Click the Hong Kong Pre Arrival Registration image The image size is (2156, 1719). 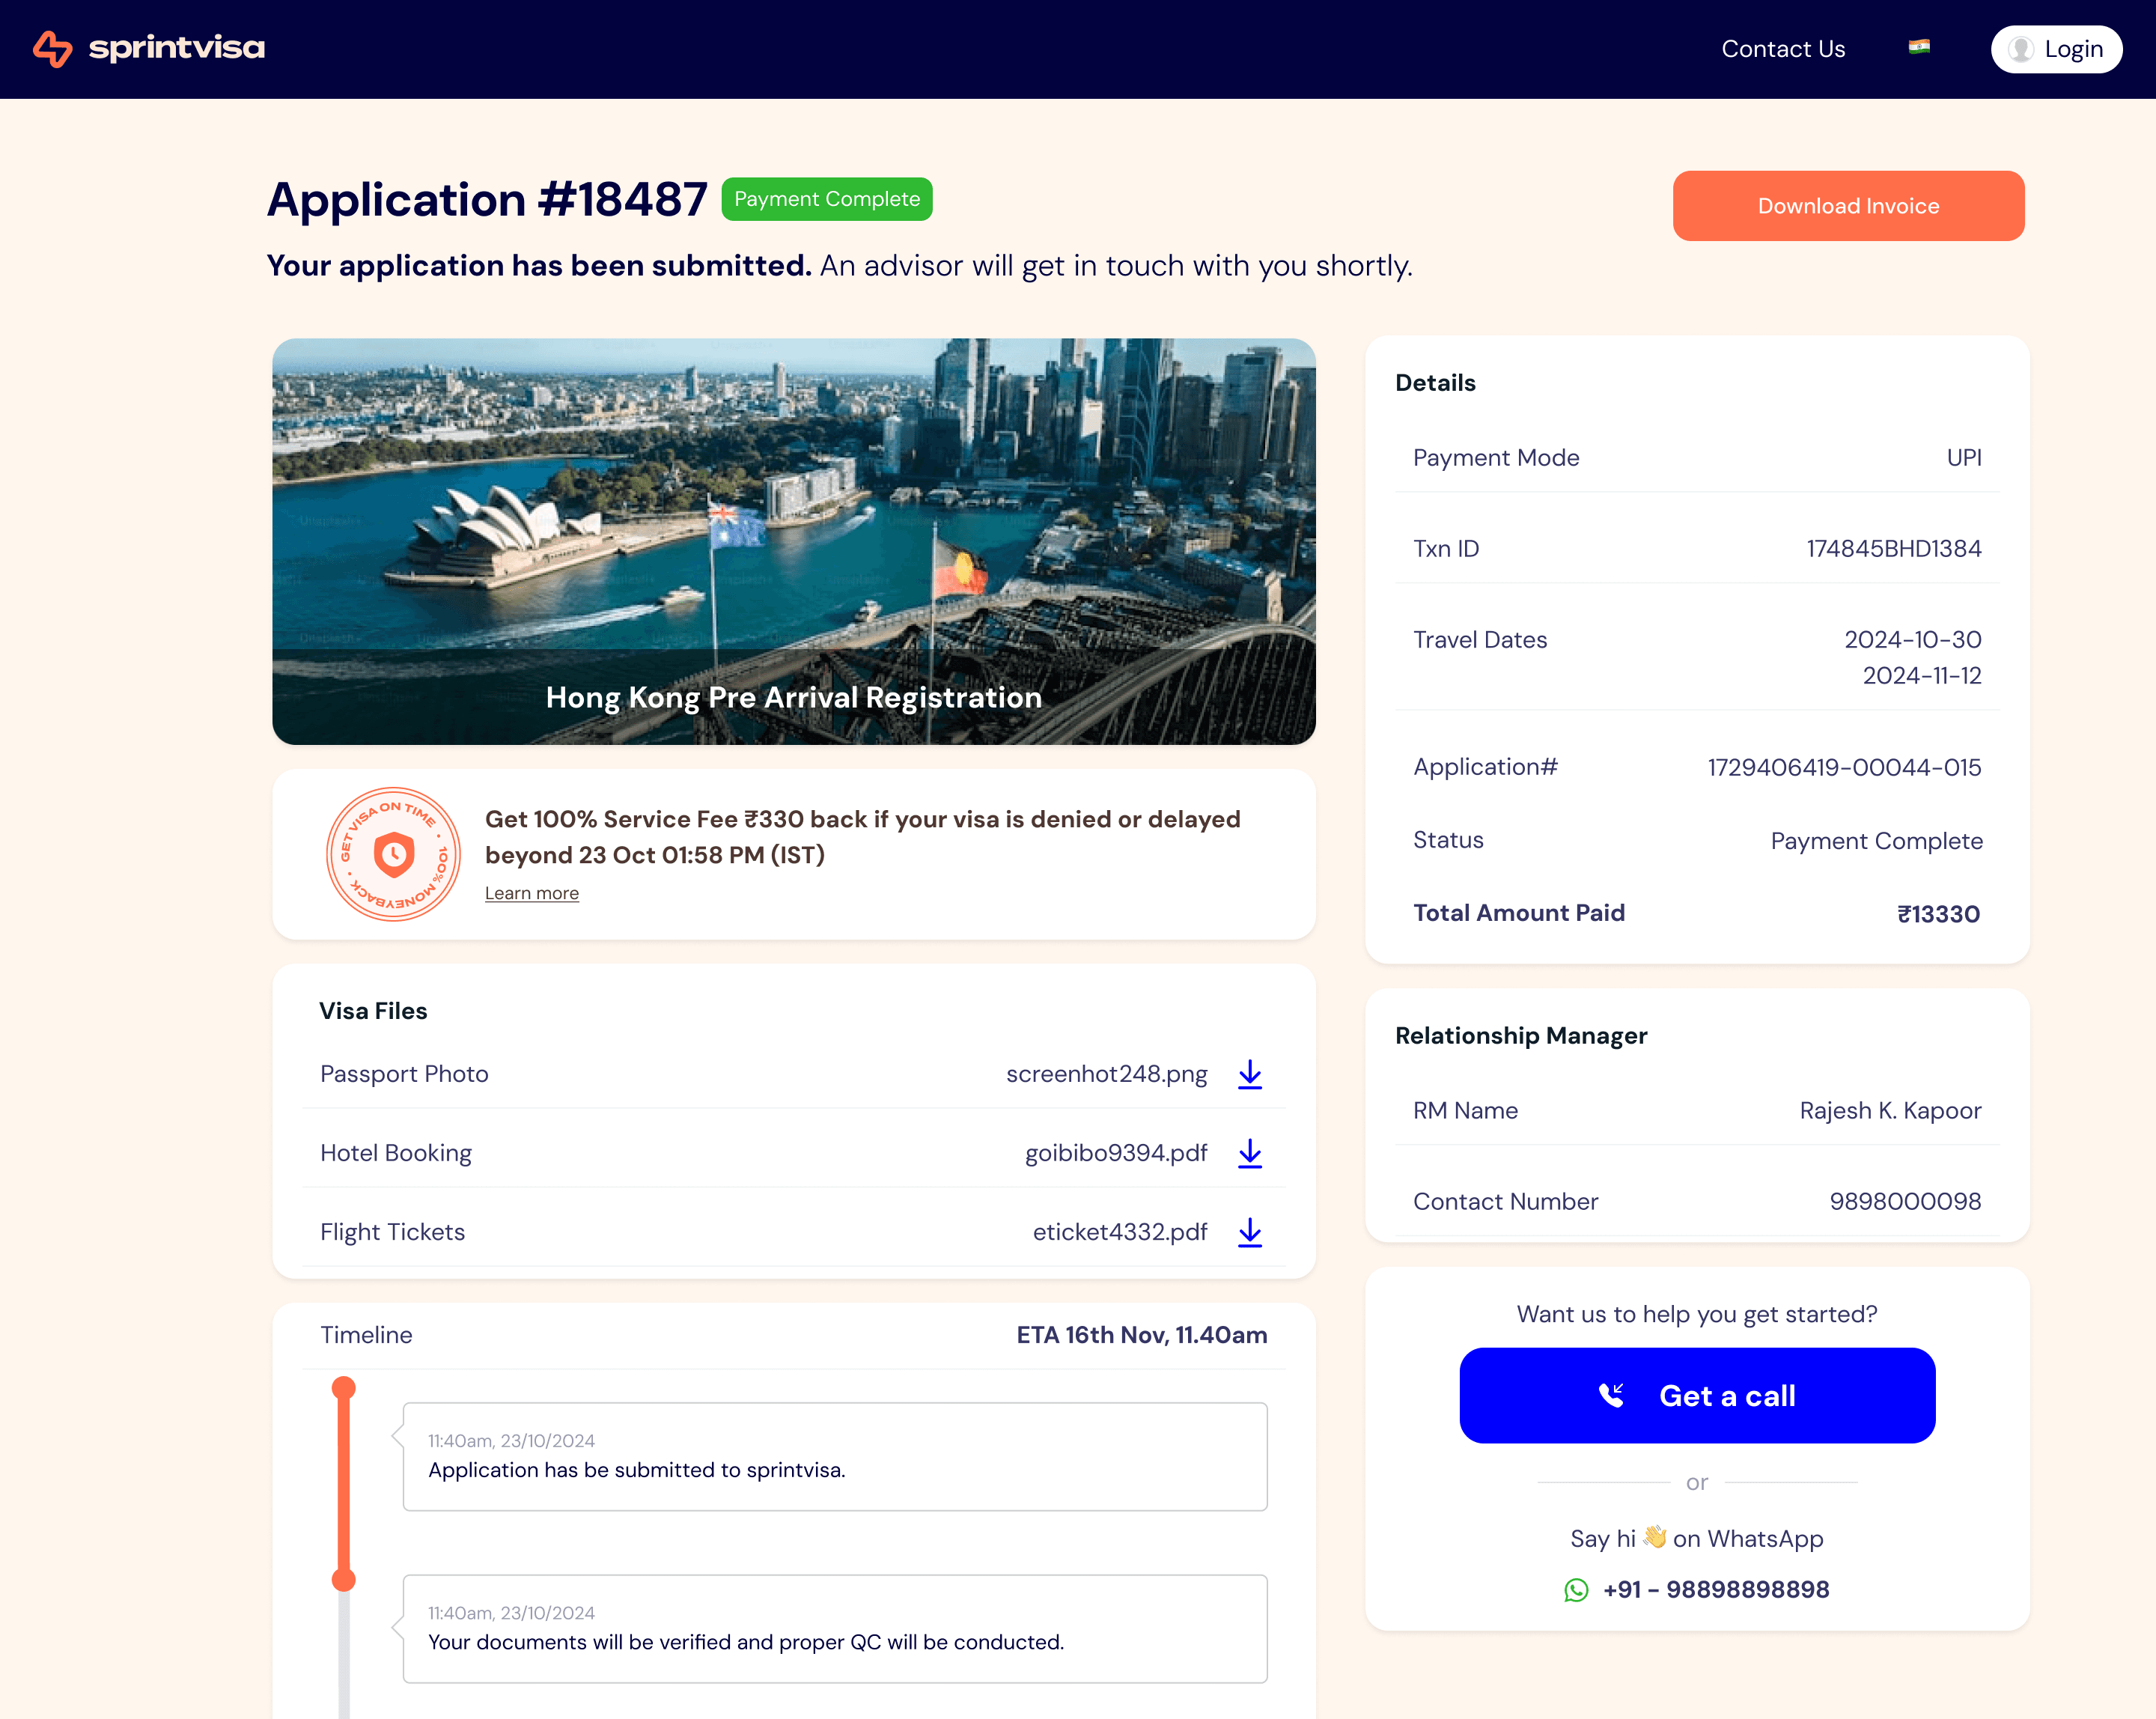[793, 541]
